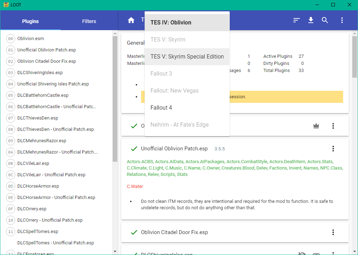Image resolution: width=358 pixels, height=255 pixels.
Task: Click the yellow session warning message
Action: click(x=242, y=97)
